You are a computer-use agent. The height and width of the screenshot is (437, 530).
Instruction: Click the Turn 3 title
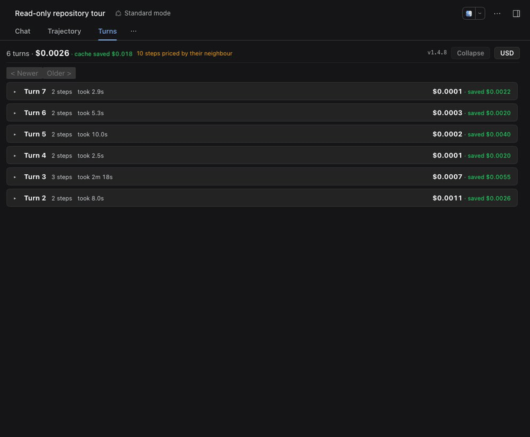point(35,177)
